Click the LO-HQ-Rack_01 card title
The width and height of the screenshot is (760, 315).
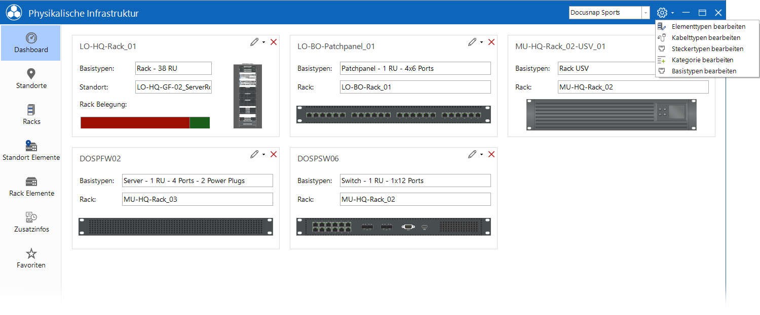[x=108, y=47]
